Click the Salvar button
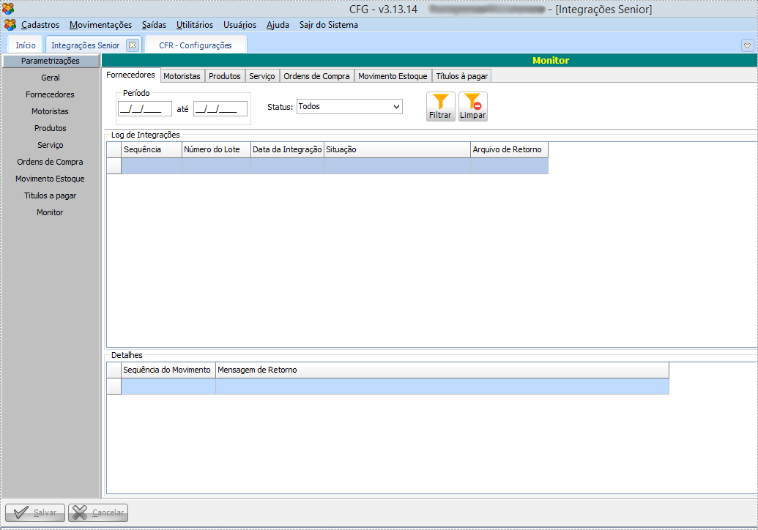The width and height of the screenshot is (758, 530). pos(35,512)
